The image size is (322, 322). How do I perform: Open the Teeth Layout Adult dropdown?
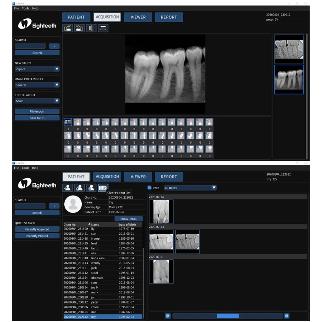click(x=37, y=101)
